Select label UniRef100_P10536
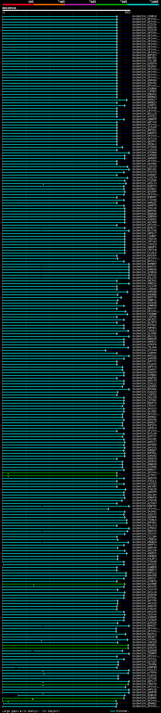The height and width of the screenshot is (713, 161). tap(144, 108)
